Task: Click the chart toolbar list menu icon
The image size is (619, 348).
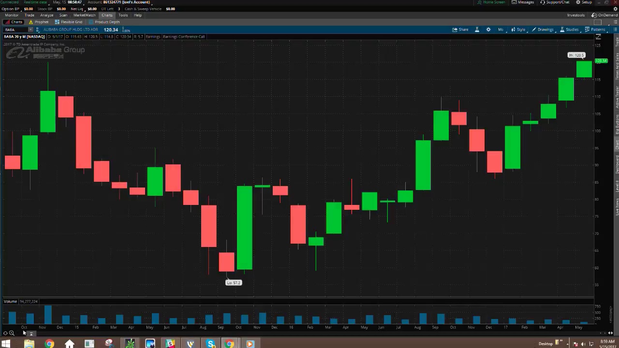Action: [615, 29]
